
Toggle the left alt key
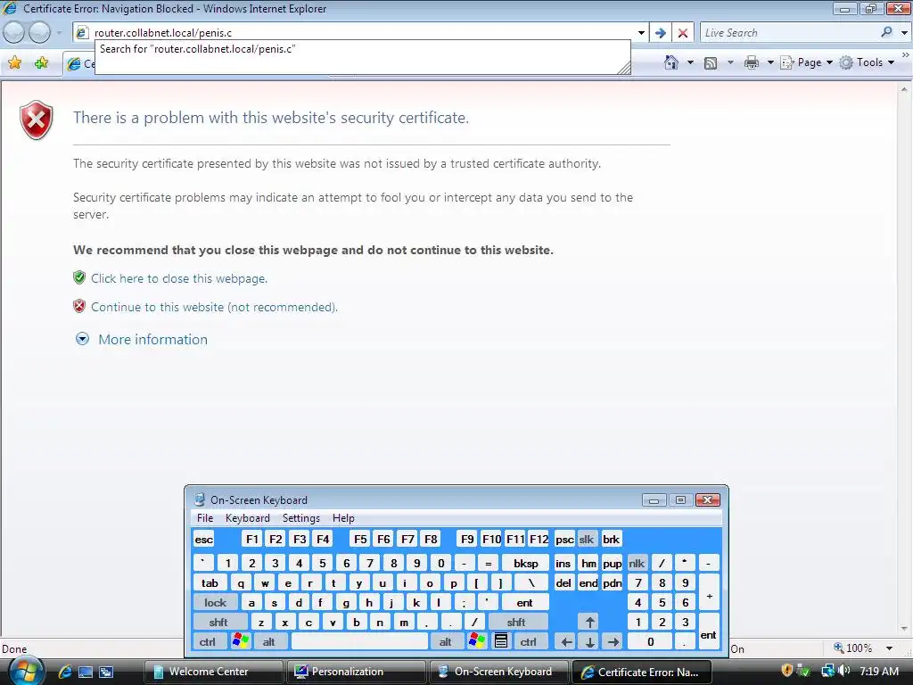tap(268, 641)
